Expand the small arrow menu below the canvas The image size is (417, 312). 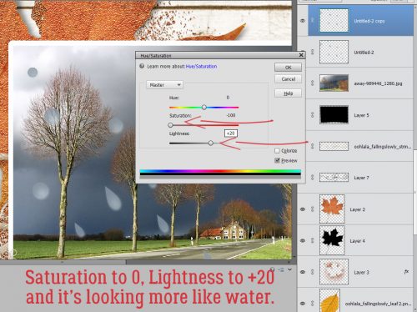tap(289, 269)
